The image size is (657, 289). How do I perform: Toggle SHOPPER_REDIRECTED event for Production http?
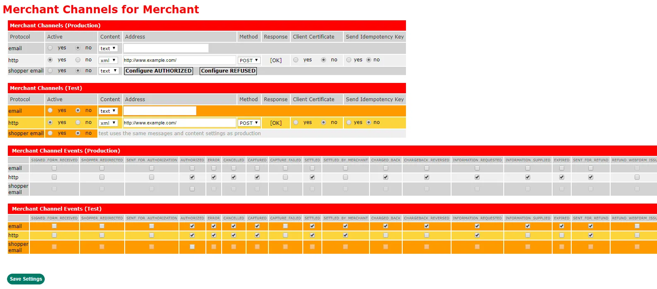(102, 177)
